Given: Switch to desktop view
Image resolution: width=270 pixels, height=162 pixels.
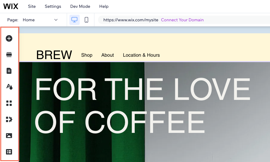Looking at the screenshot, I should coord(75,20).
